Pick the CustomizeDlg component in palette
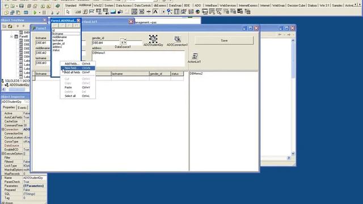Screen dimensions: 363x204 coord(247,11)
